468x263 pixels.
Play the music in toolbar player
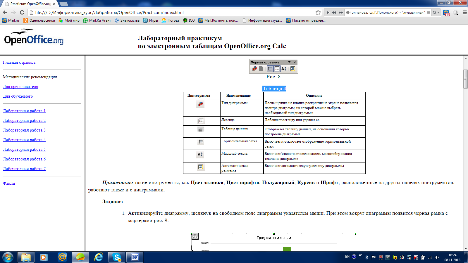pyautogui.click(x=328, y=13)
